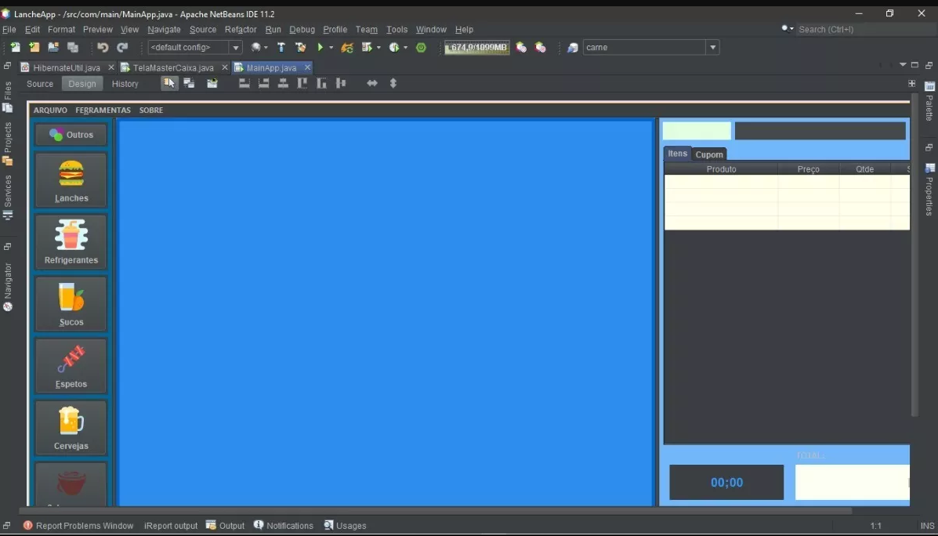The height and width of the screenshot is (536, 938).
Task: Open the browser globe dropdown arrow
Action: tap(266, 47)
